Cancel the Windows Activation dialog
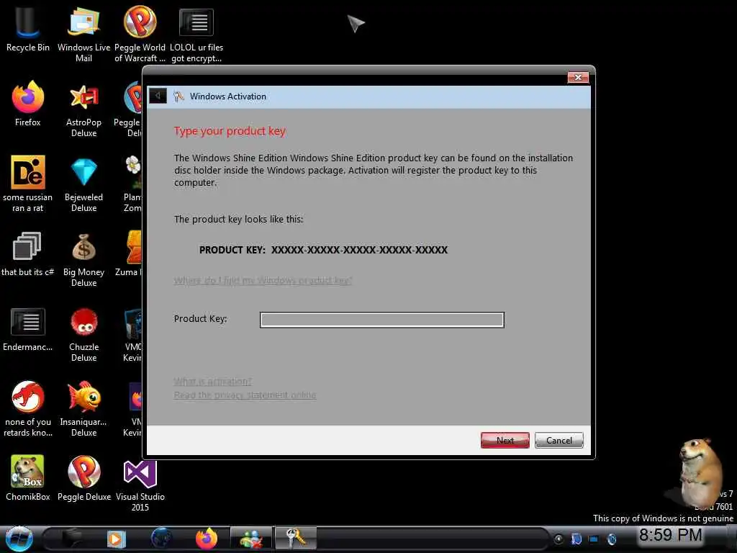 click(x=559, y=441)
